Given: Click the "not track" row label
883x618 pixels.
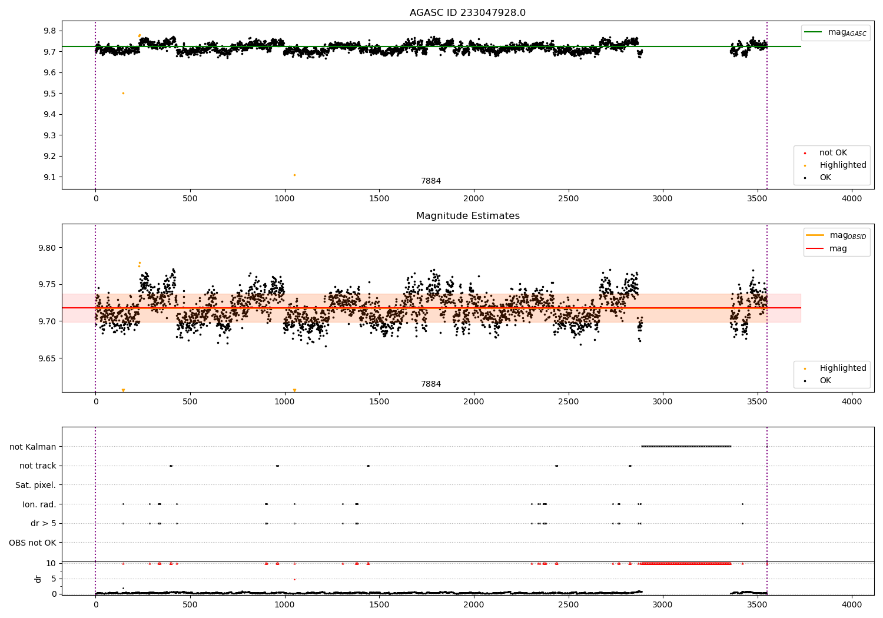Looking at the screenshot, I should pyautogui.click(x=38, y=466).
